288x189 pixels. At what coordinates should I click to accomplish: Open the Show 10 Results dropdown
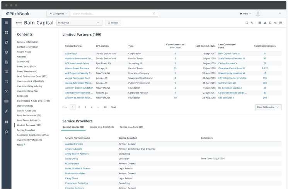click(268, 107)
